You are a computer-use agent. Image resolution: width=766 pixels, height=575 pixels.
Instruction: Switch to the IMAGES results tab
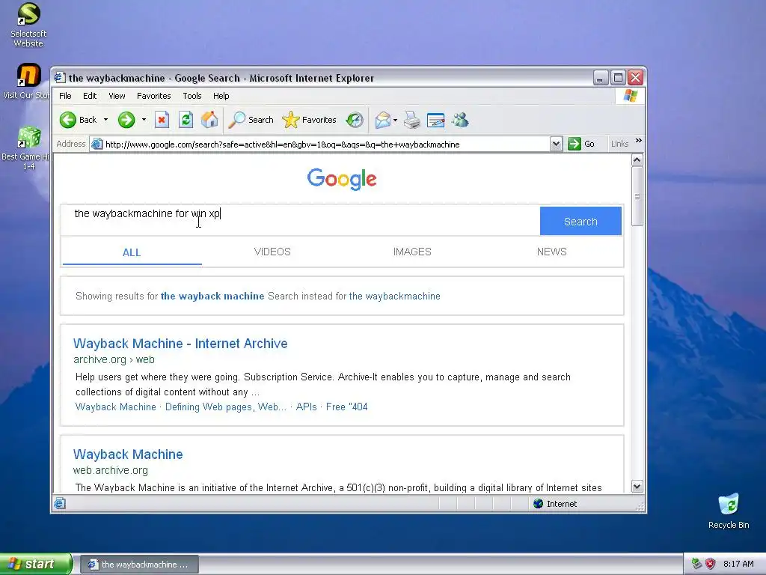pyautogui.click(x=412, y=252)
